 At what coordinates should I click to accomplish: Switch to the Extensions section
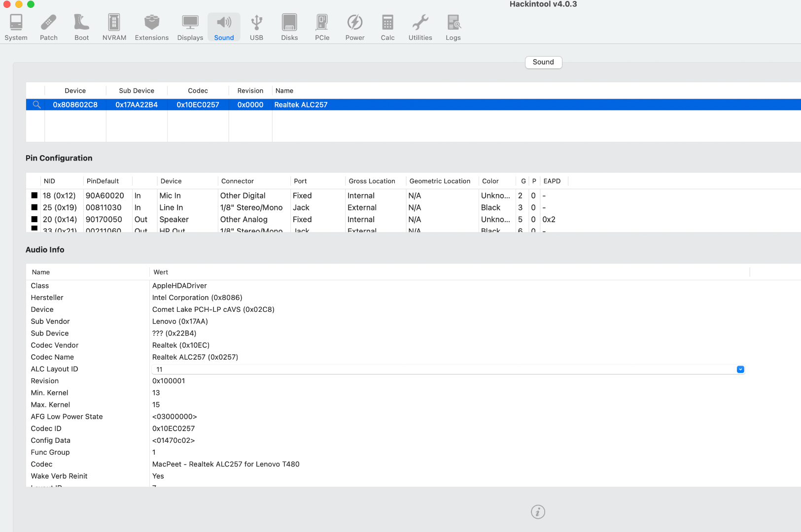pos(152,27)
